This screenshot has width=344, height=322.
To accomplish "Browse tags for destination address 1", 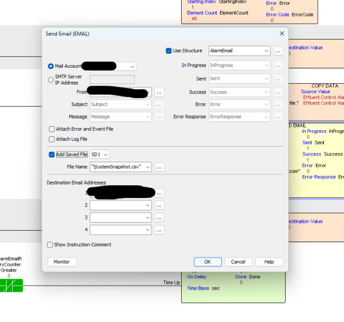I will [159, 193].
